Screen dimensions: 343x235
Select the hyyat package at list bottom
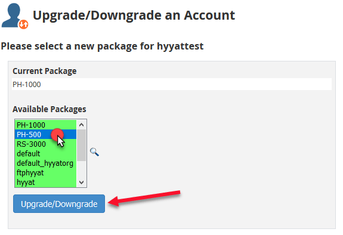pos(46,183)
